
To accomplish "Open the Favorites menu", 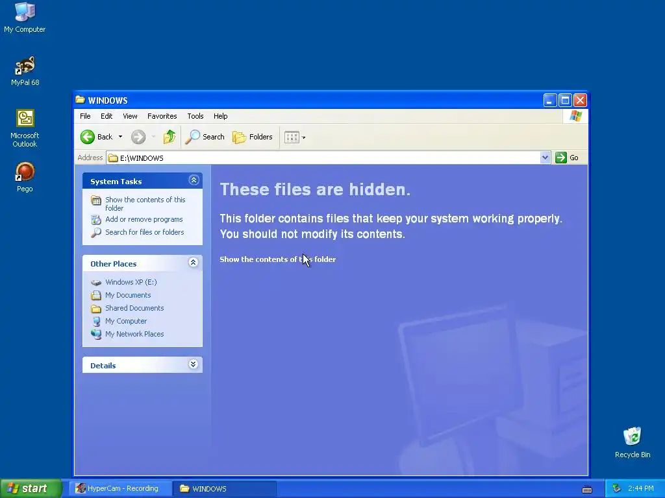I will pos(162,116).
